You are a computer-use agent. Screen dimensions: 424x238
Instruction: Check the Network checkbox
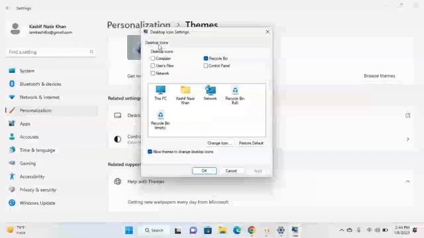(x=153, y=73)
